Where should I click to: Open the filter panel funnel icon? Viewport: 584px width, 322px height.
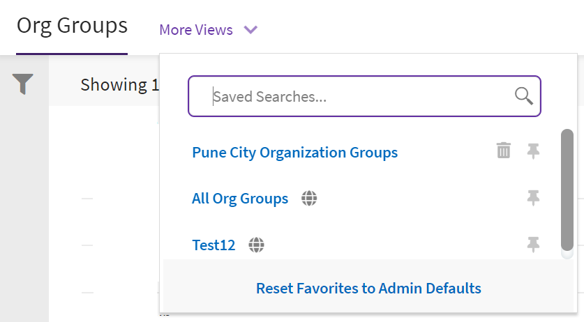pyautogui.click(x=23, y=84)
